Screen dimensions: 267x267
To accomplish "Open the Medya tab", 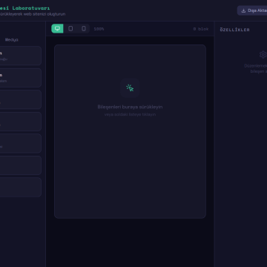I will coord(12,39).
